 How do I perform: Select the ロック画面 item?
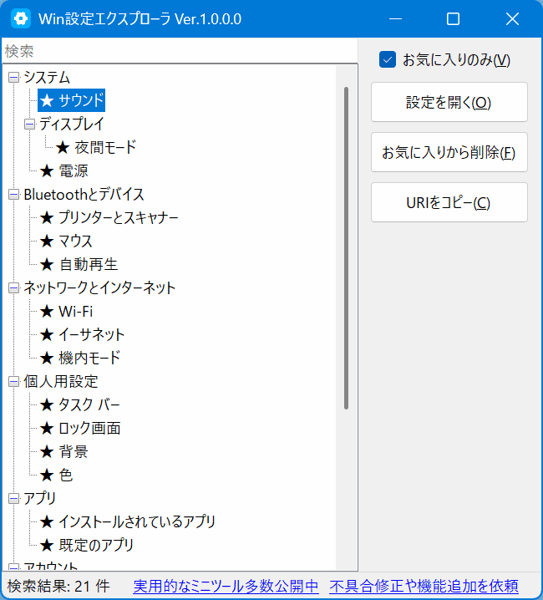pos(80,428)
